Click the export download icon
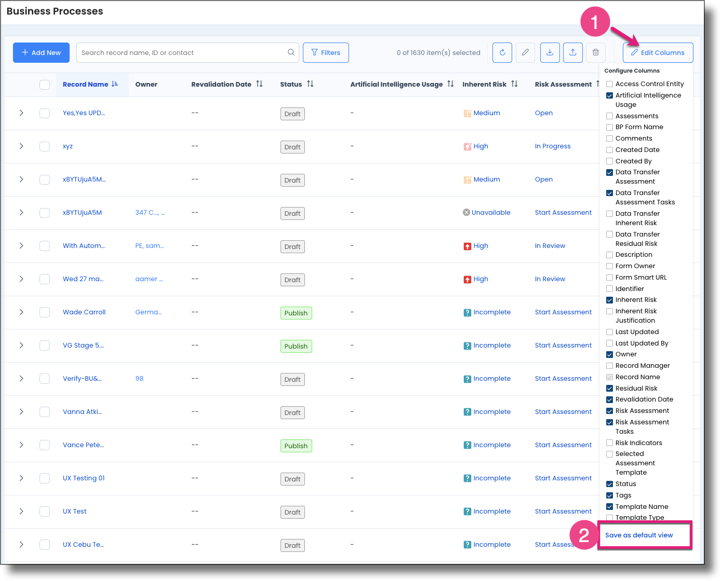The width and height of the screenshot is (721, 581). tap(550, 52)
